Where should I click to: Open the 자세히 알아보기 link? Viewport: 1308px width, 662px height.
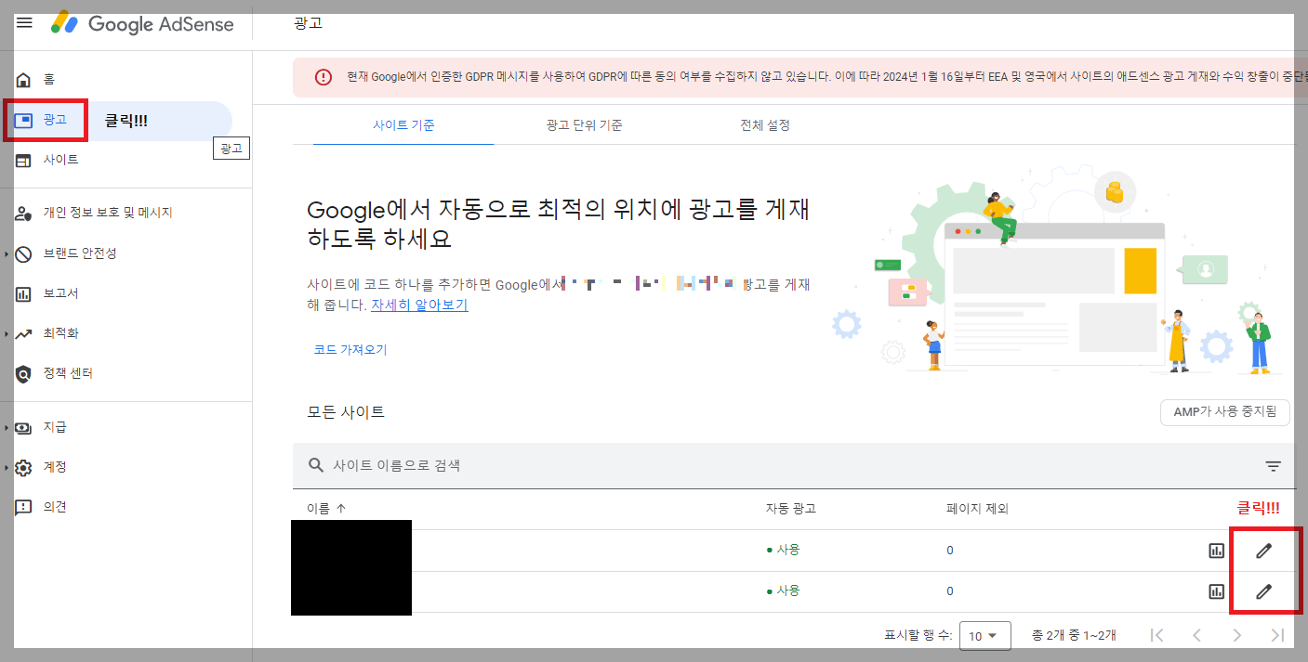418,305
